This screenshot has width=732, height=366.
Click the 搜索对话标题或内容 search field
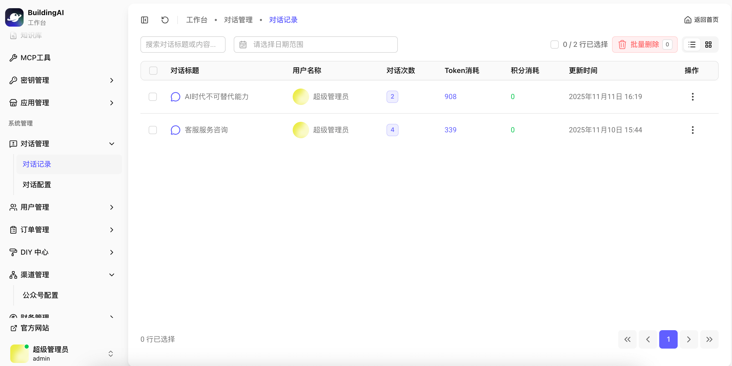tap(183, 45)
